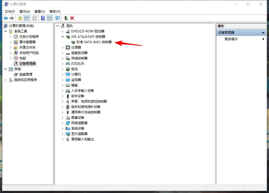Image resolution: width=269 pixels, height=193 pixels.
Task: Click the Update driver toolbar icon
Action: [66, 18]
